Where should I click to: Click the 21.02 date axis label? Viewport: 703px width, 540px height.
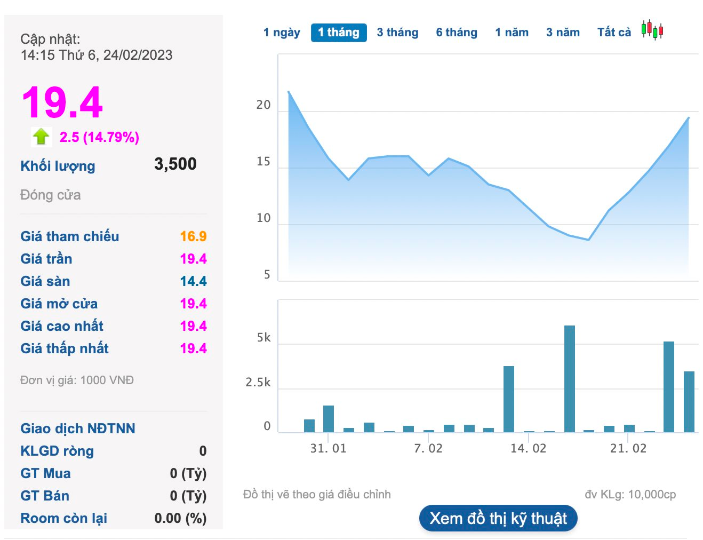pos(628,448)
